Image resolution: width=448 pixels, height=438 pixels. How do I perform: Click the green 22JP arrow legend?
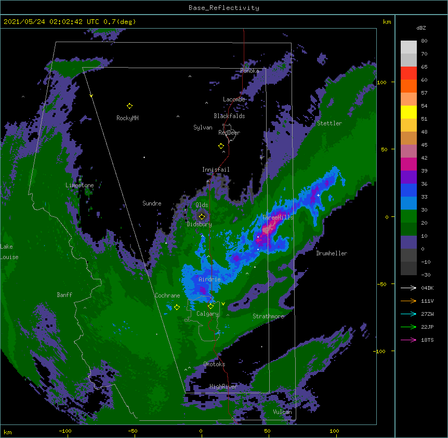(x=409, y=327)
